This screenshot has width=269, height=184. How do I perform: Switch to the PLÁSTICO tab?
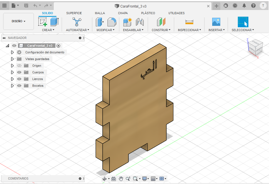pyautogui.click(x=148, y=13)
